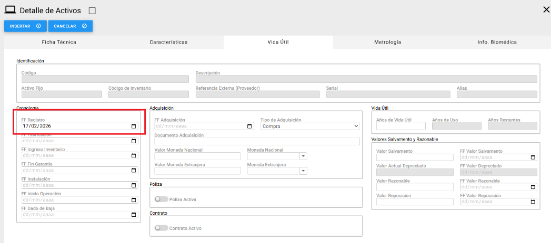Expand the Tipo de Adquisición dropdown
Image resolution: width=551 pixels, height=243 pixels.
tap(310, 126)
